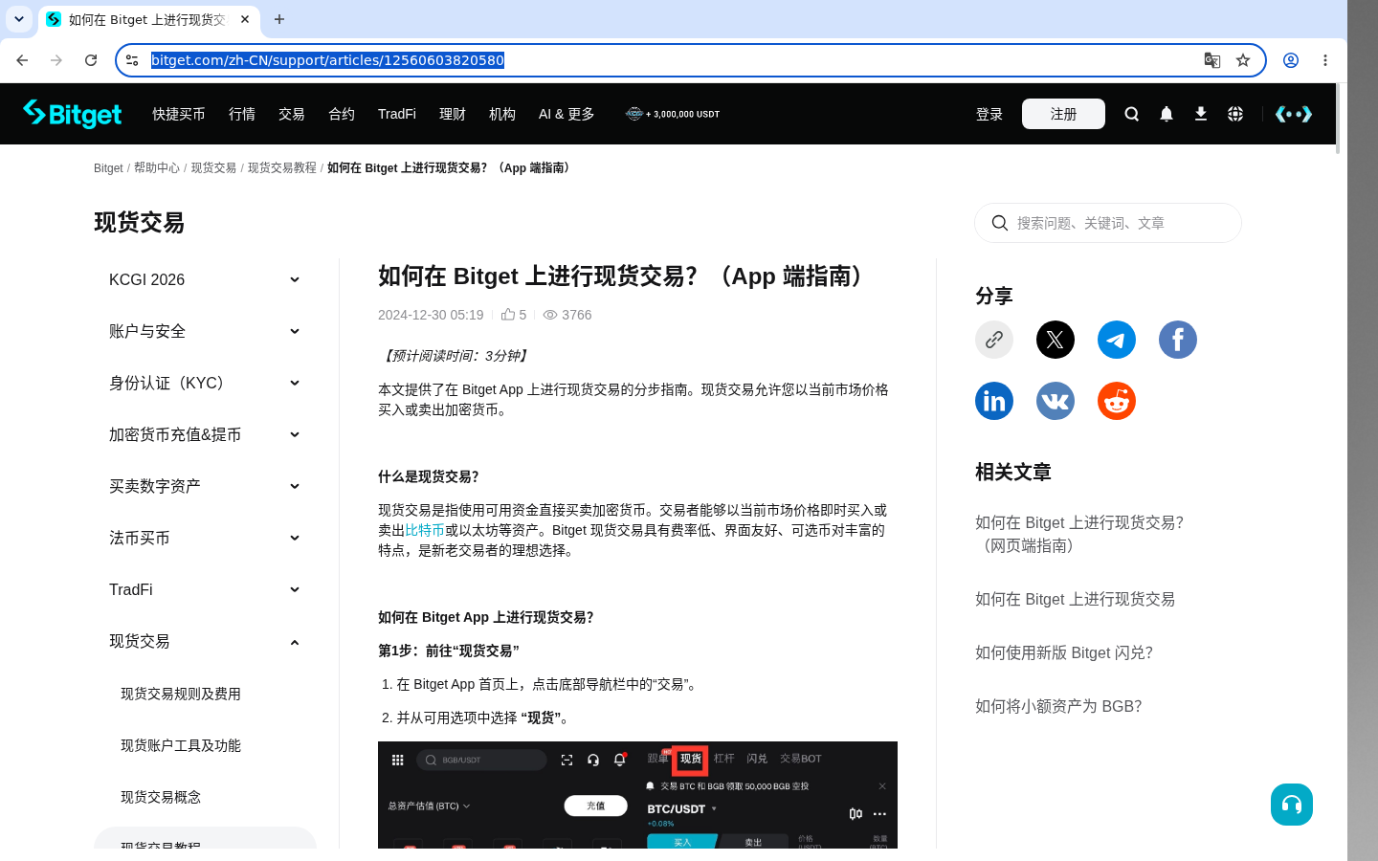Open related article 网页端指南
1378x861 pixels.
tap(1079, 534)
